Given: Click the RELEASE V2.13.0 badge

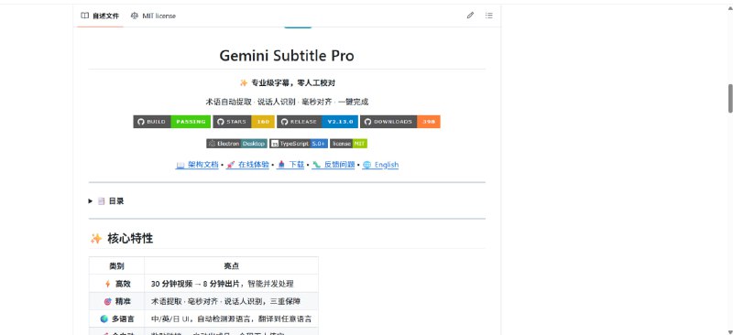Looking at the screenshot, I should [x=317, y=122].
